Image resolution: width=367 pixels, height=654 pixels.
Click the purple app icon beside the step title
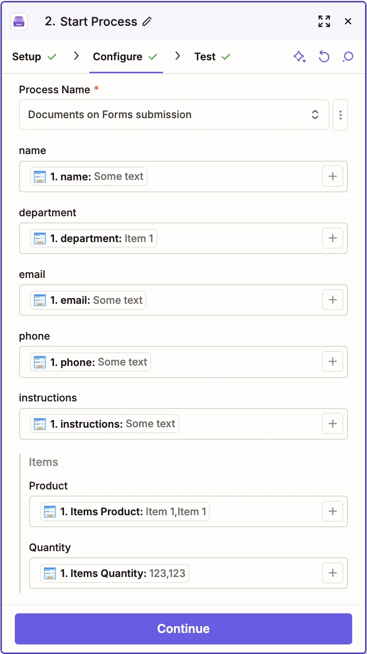tap(19, 21)
